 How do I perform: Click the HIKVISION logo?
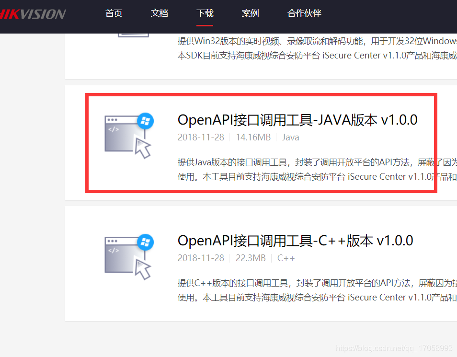pos(33,14)
